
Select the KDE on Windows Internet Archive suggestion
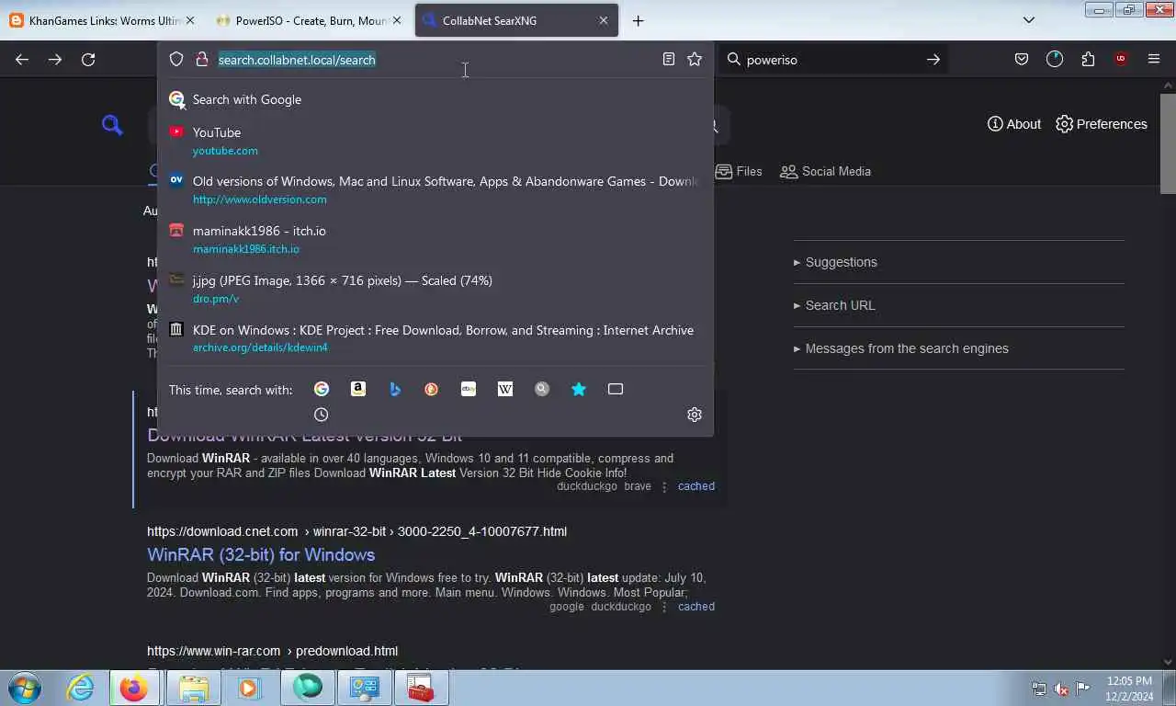pos(435,338)
